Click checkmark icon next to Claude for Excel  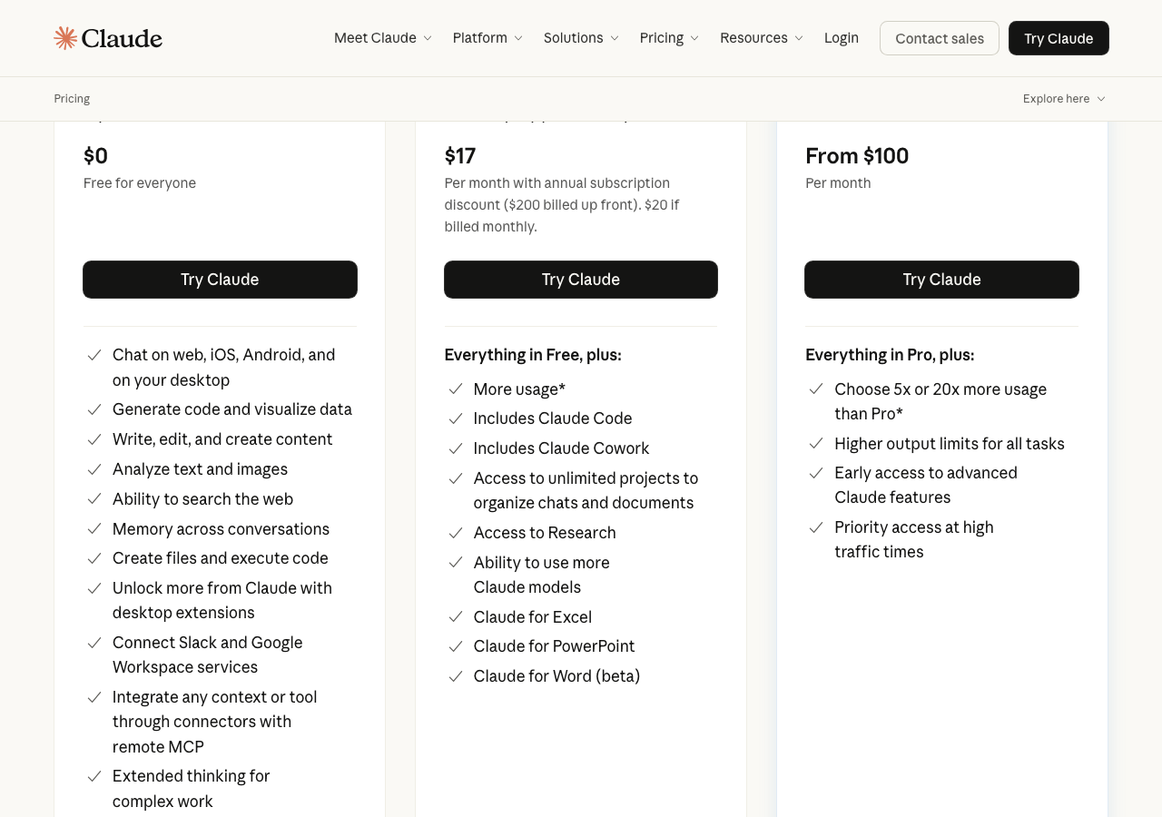(456, 617)
